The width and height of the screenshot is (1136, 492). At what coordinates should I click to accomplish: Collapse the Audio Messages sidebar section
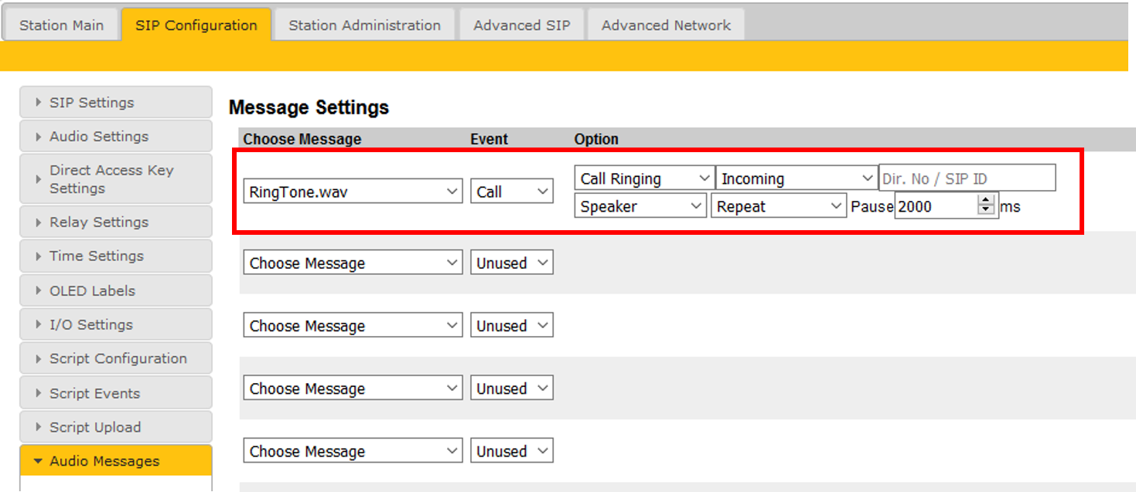tap(115, 461)
